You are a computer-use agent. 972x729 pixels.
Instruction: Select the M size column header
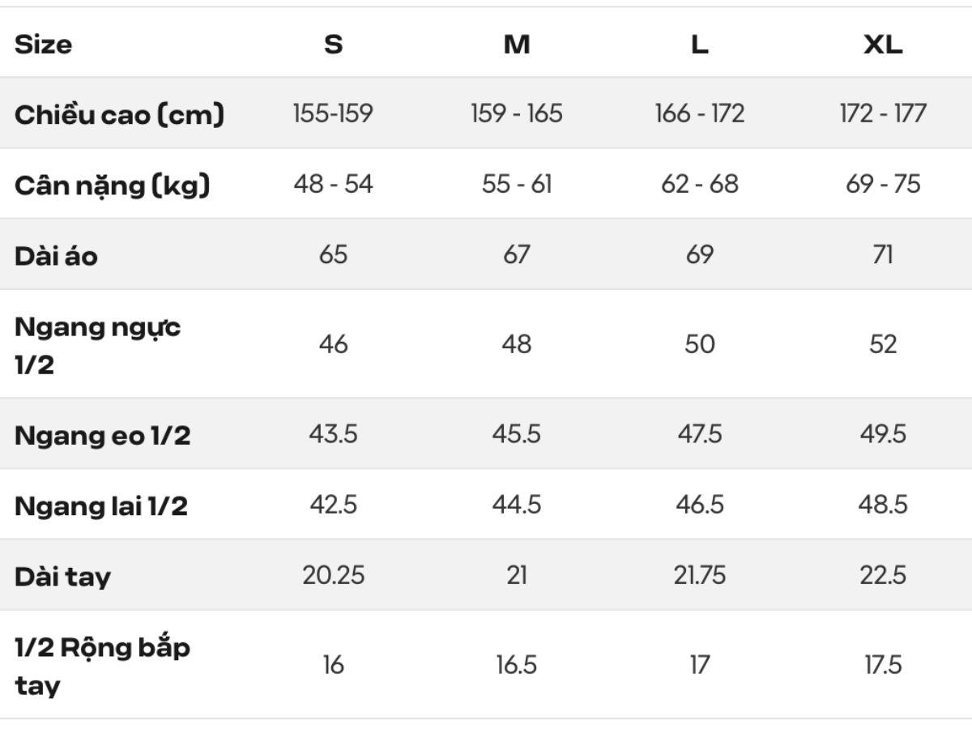(x=517, y=44)
